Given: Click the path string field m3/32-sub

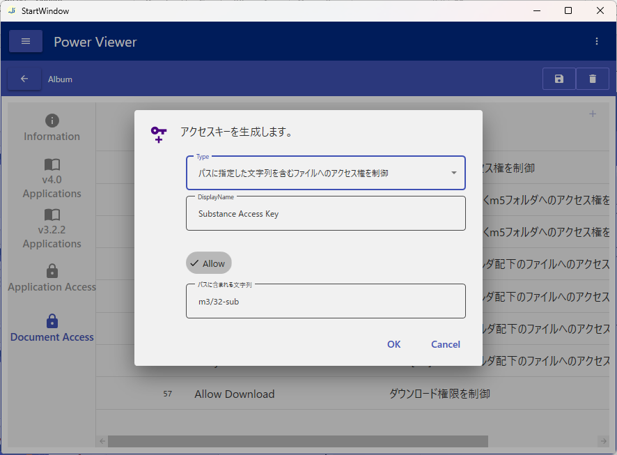Looking at the screenshot, I should pos(325,302).
